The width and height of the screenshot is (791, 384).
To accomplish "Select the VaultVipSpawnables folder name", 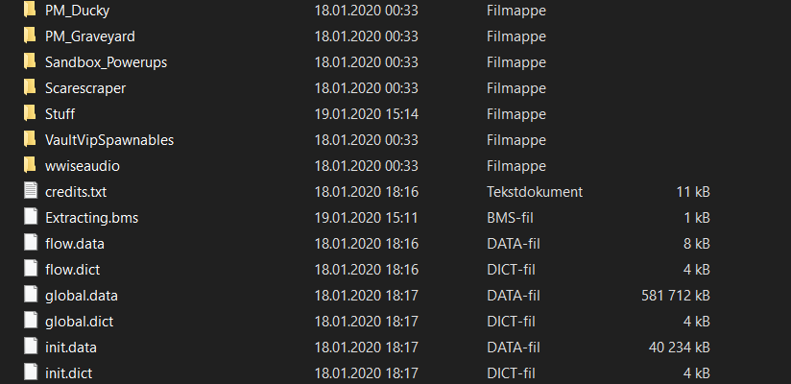I will [x=109, y=140].
